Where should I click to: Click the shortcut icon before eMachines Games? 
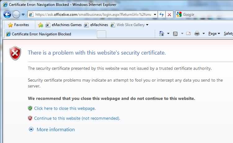(x=47, y=25)
